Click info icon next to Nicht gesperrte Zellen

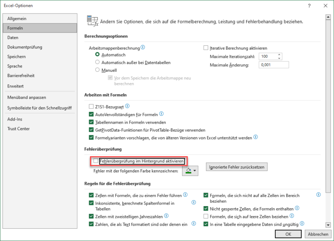pos(297,208)
